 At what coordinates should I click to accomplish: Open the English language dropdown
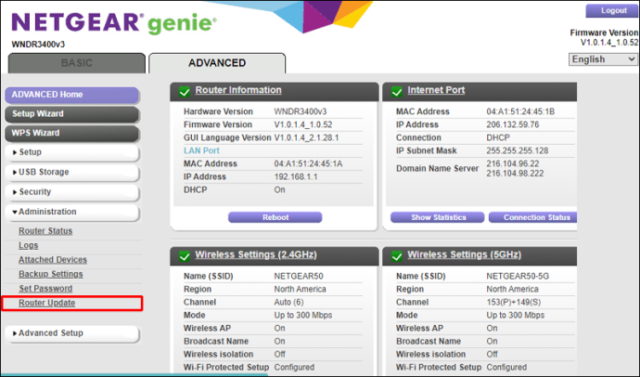(603, 59)
